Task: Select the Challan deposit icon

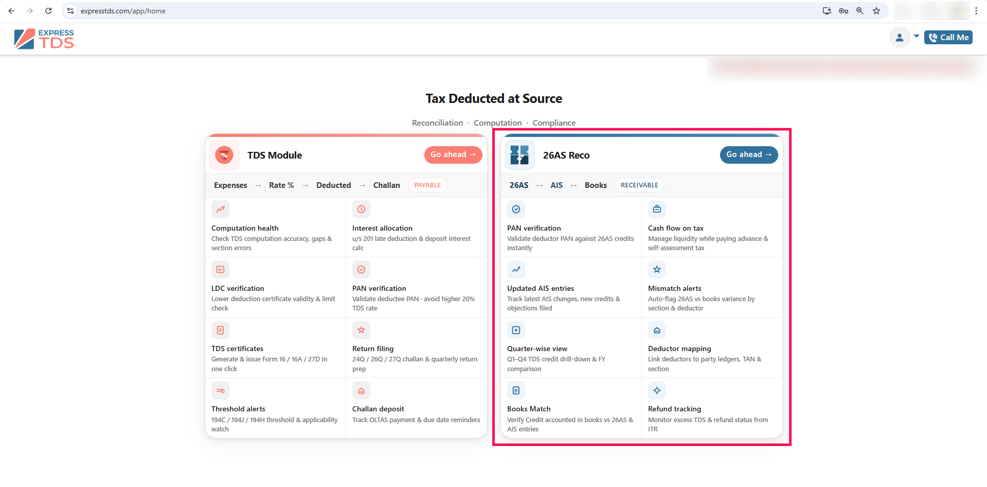Action: coord(361,391)
